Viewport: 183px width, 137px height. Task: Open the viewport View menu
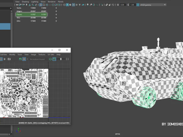tap(17, 2)
